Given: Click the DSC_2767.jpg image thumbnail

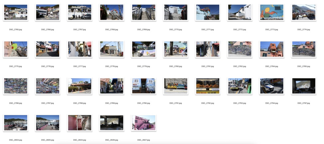Looking at the screenshot, I should (80, 12).
